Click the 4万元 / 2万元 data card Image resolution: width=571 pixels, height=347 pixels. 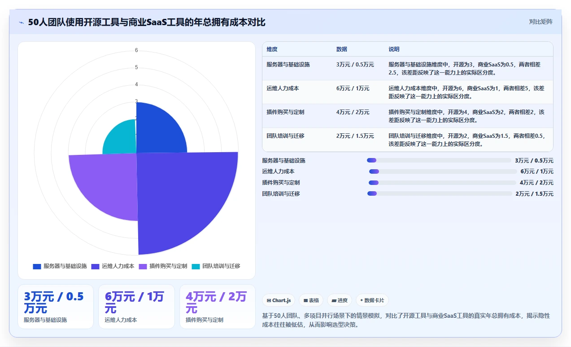tap(218, 307)
